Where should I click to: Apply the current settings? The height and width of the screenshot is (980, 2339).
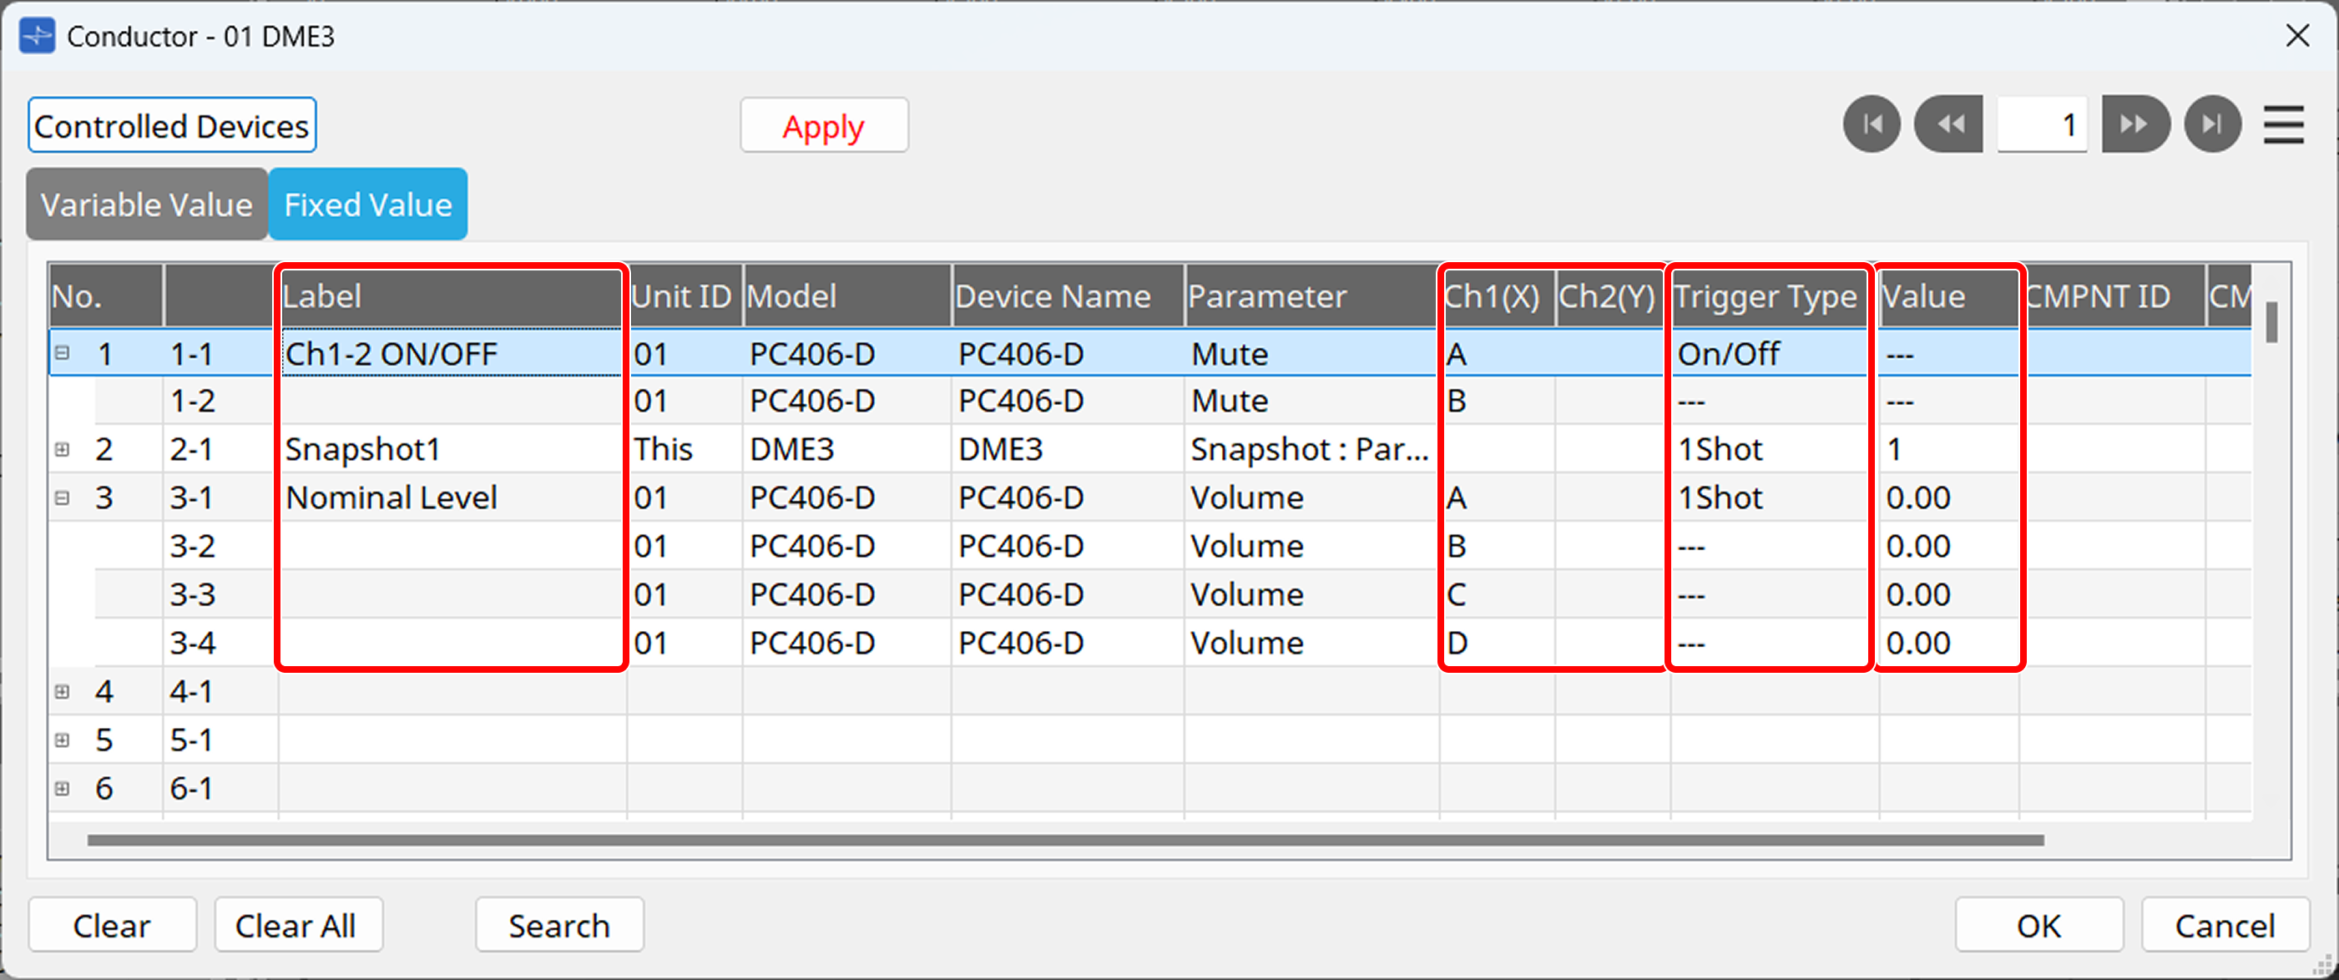pos(824,125)
